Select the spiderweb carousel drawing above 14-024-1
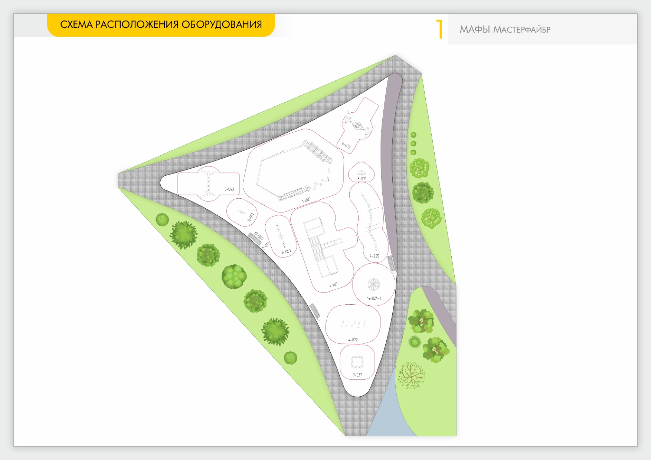651x460 pixels. [x=374, y=285]
